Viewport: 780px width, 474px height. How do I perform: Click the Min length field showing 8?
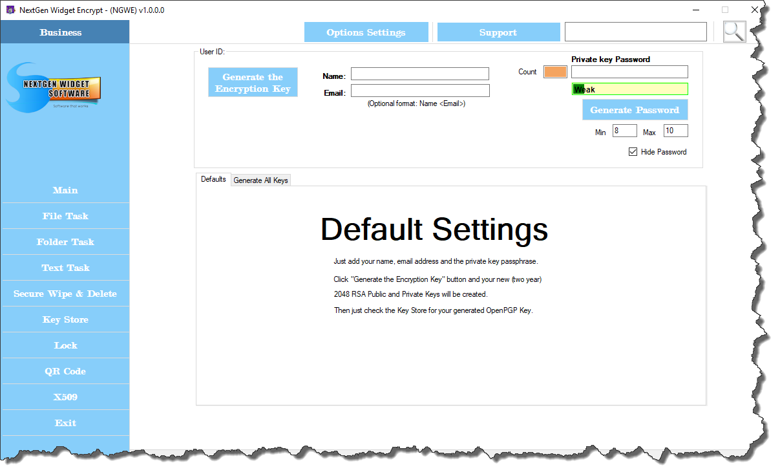click(624, 131)
